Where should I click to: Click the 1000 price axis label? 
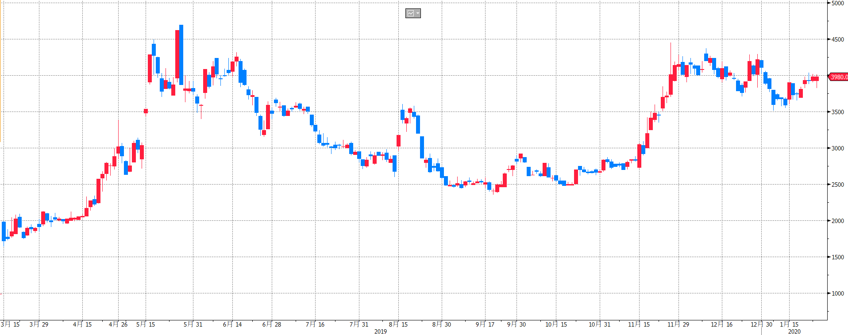click(x=837, y=293)
